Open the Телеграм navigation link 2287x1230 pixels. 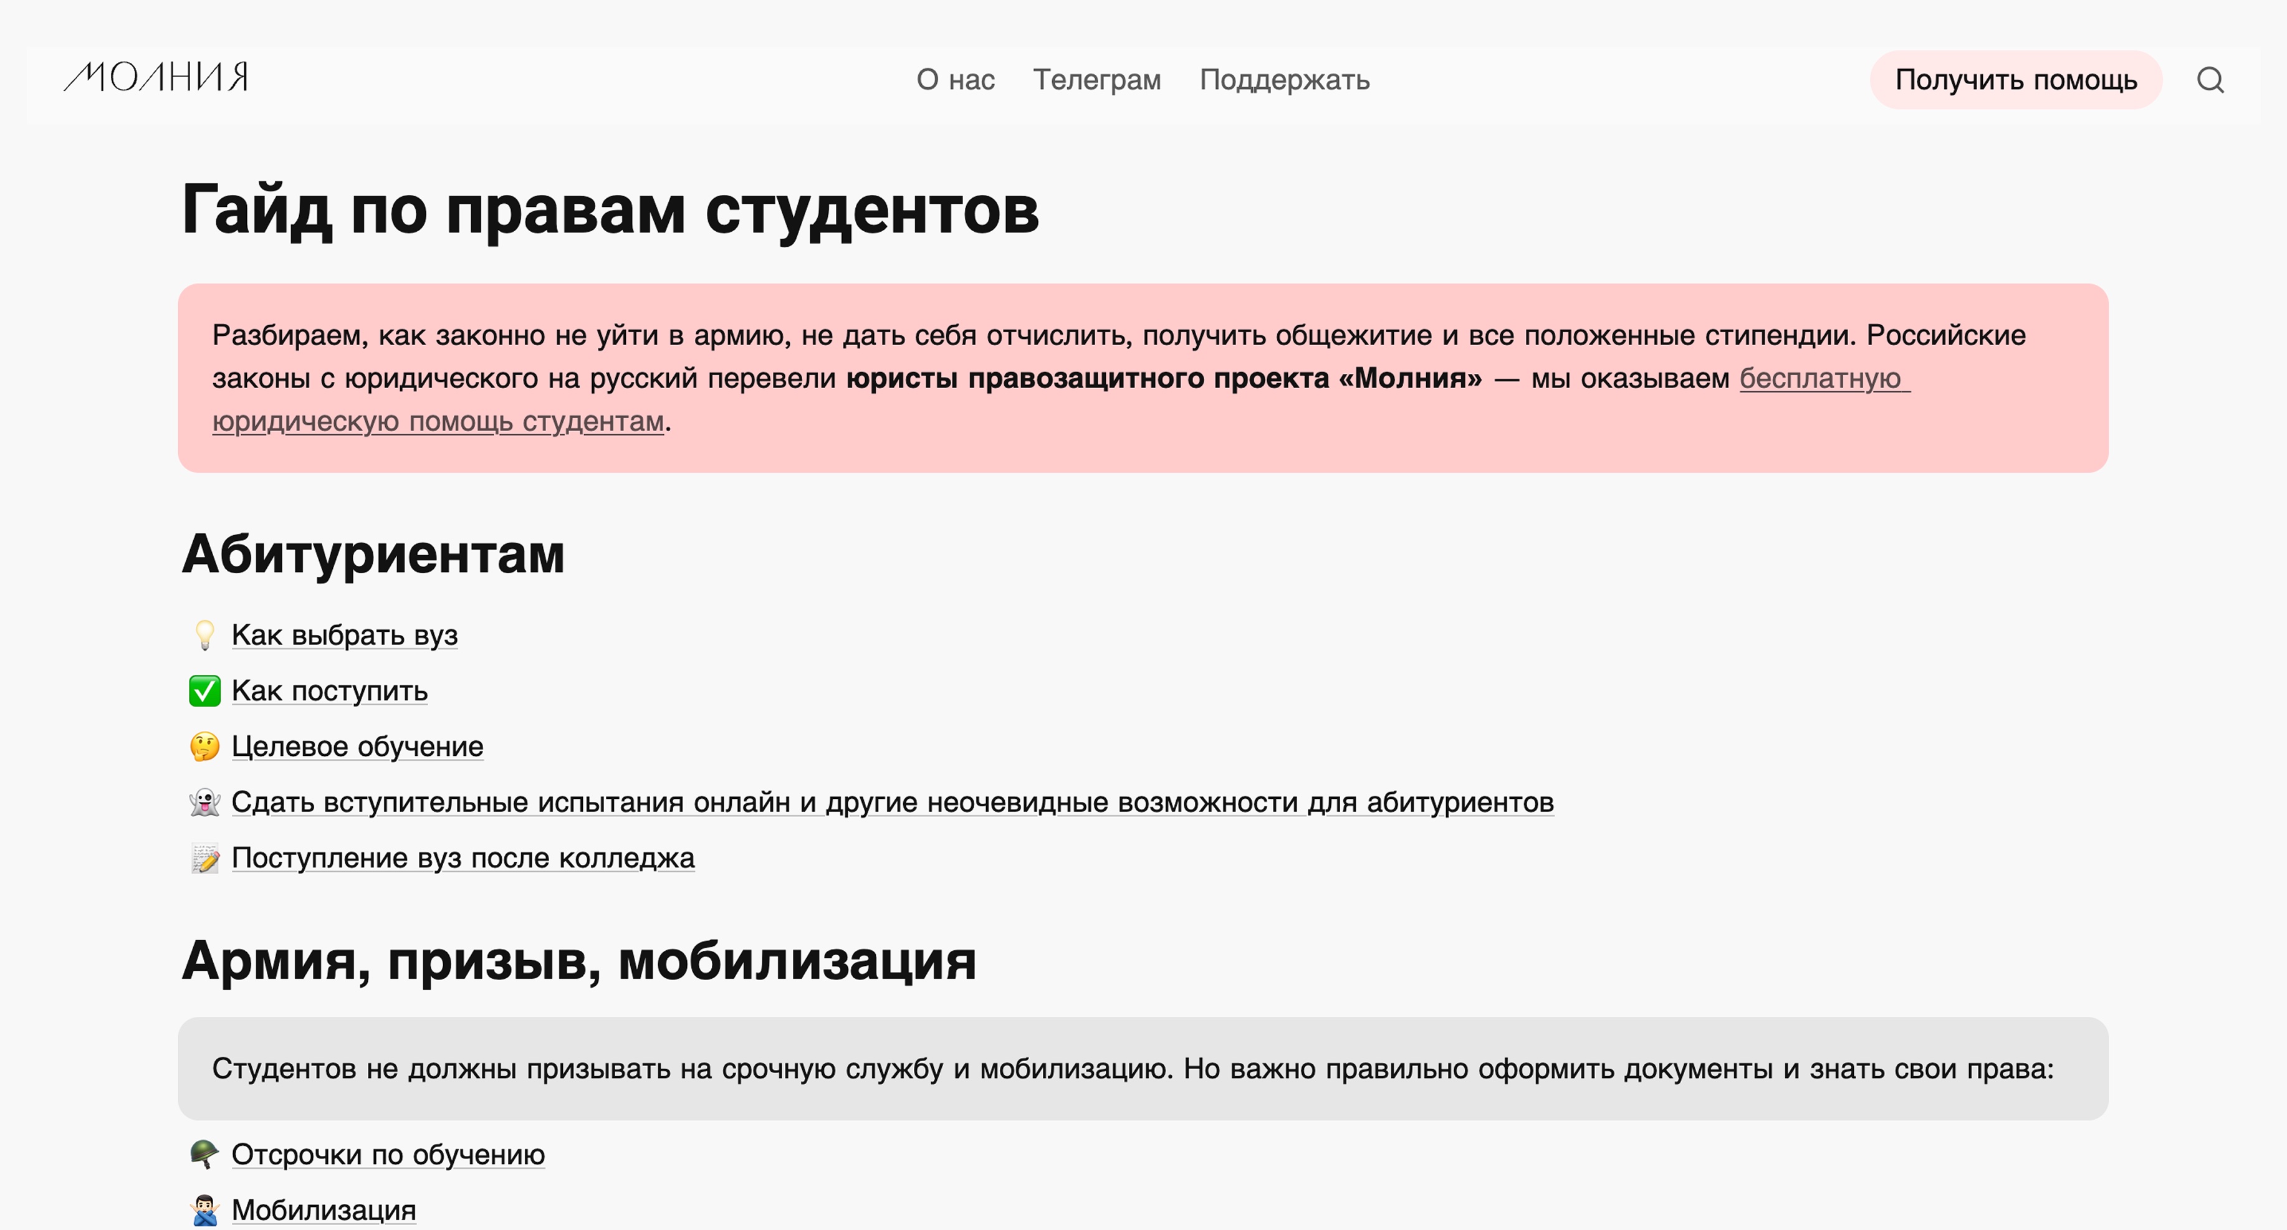point(1096,80)
